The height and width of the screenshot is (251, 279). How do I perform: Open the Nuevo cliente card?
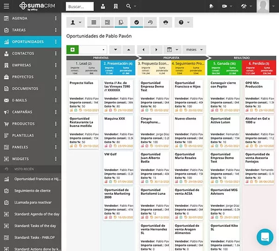click(x=188, y=132)
